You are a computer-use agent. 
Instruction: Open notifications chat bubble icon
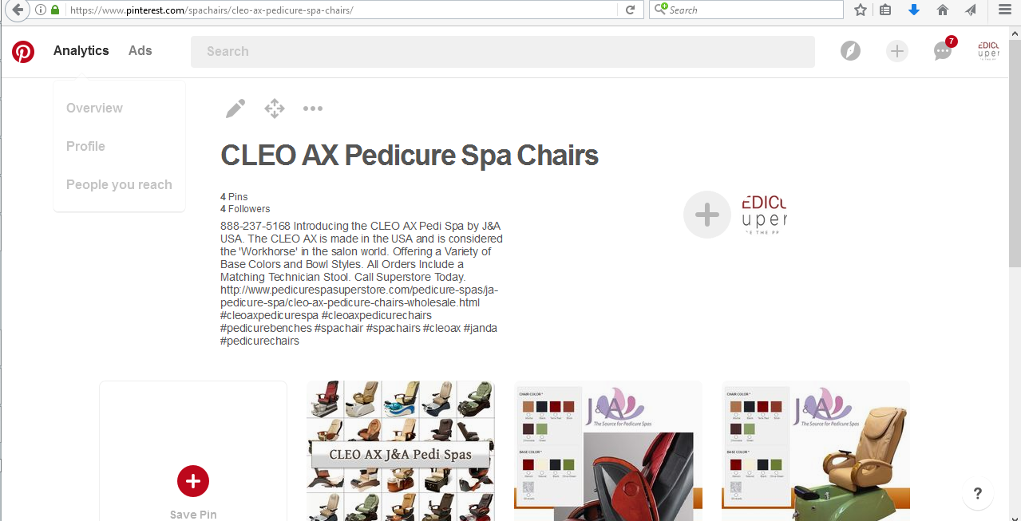click(943, 50)
